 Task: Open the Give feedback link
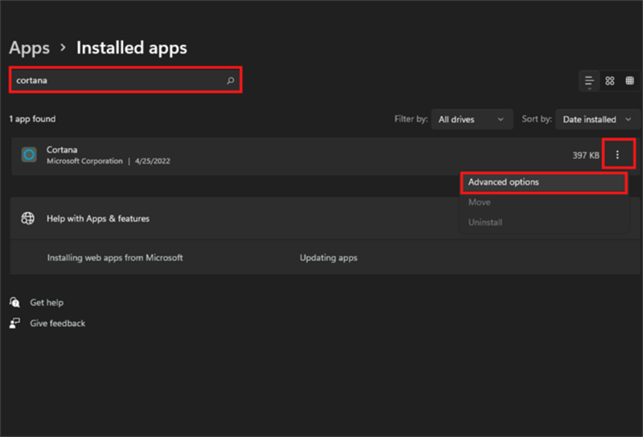click(57, 324)
